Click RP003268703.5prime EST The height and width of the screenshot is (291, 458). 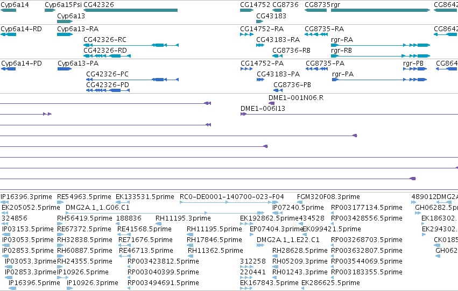click(332, 245)
